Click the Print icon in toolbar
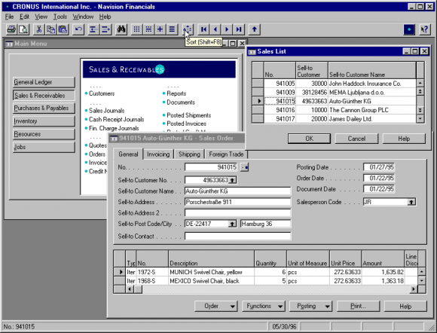Image resolution: width=437 pixels, height=333 pixels. [11, 29]
